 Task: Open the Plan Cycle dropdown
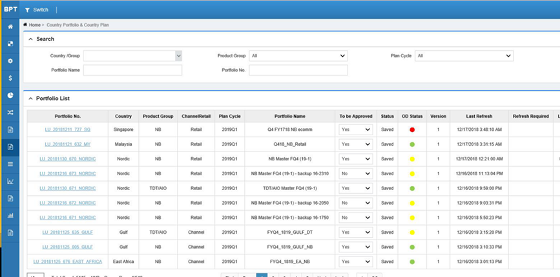pos(464,56)
